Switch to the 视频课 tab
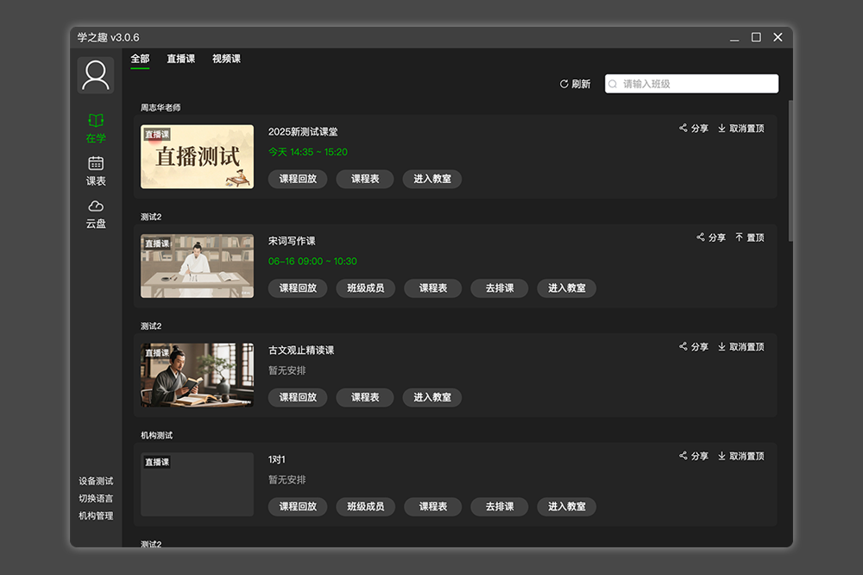863x575 pixels. 226,59
